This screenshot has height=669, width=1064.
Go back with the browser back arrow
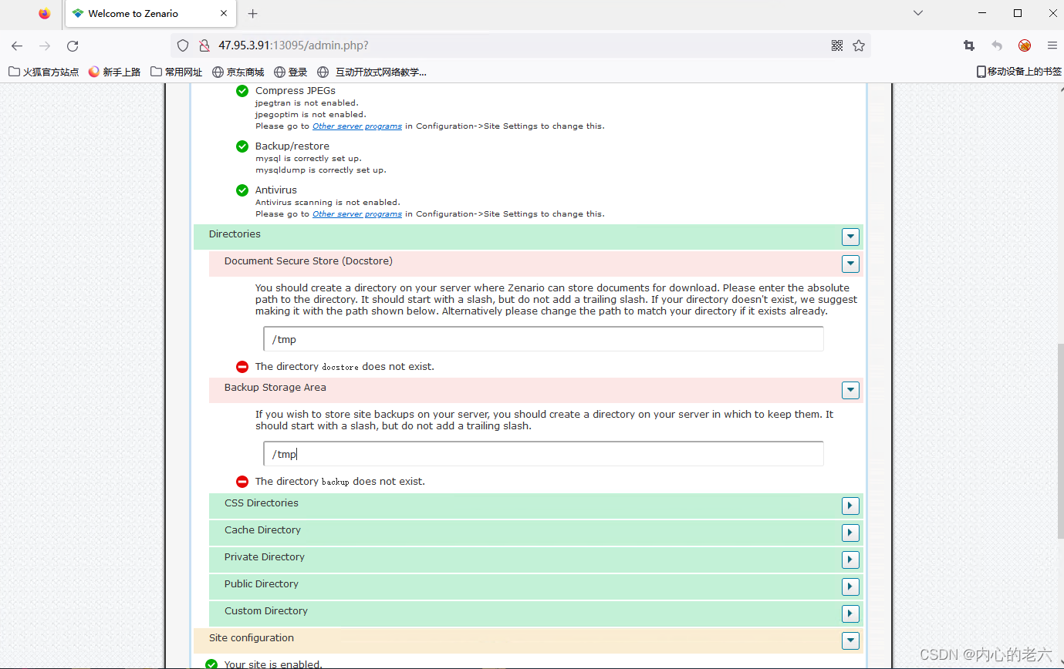click(x=17, y=45)
